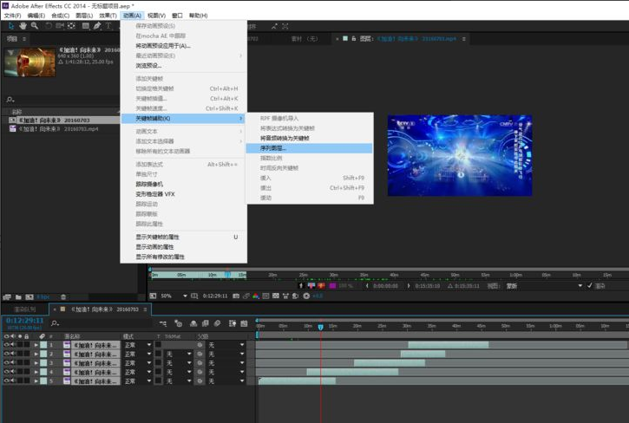The image size is (629, 423).
Task: Click the timeline current time indicator marker
Action: tap(320, 327)
